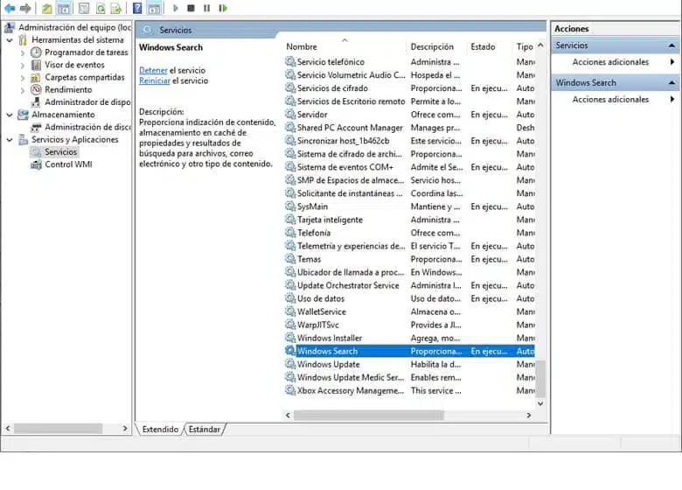Collapse Windows Search section in Acciones
This screenshot has width=682, height=490.
672,82
